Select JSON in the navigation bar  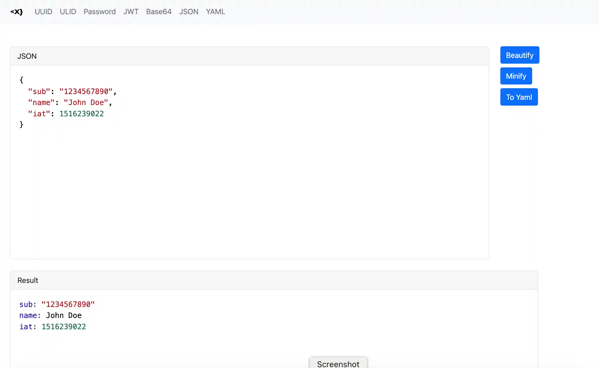point(189,12)
